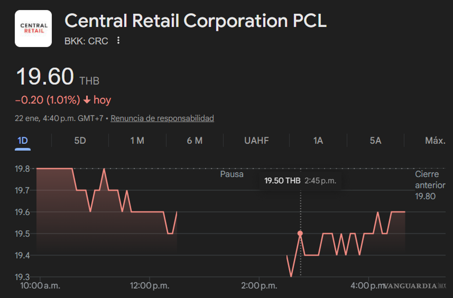
Task: Select the UAHF year-to-date tab
Action: [256, 141]
